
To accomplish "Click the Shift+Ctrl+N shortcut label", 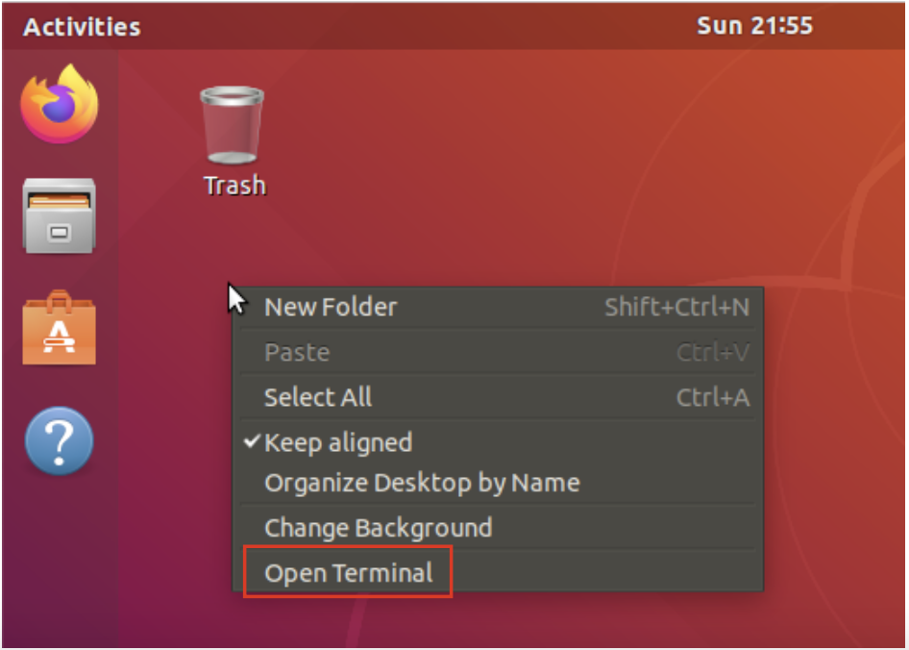I will pos(676,308).
